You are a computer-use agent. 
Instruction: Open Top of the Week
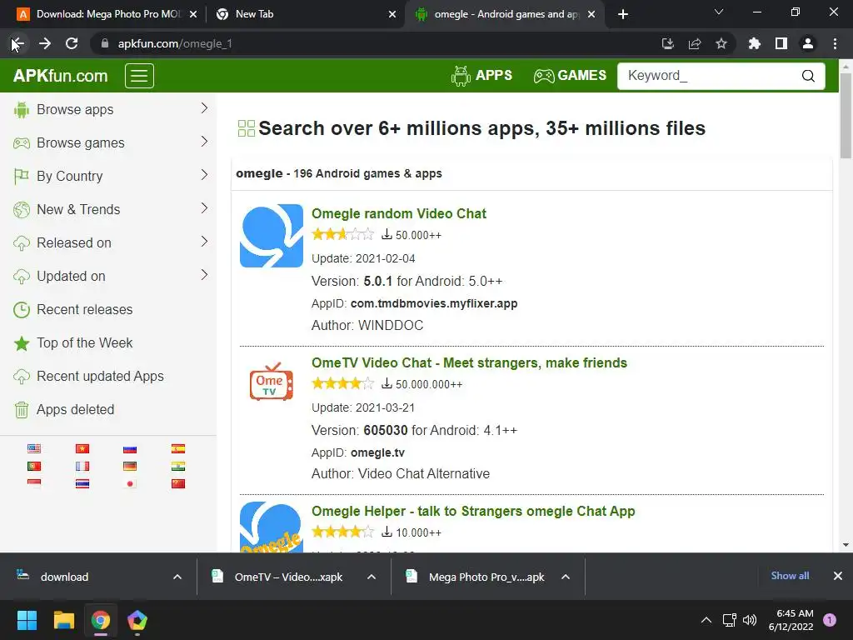tap(84, 342)
